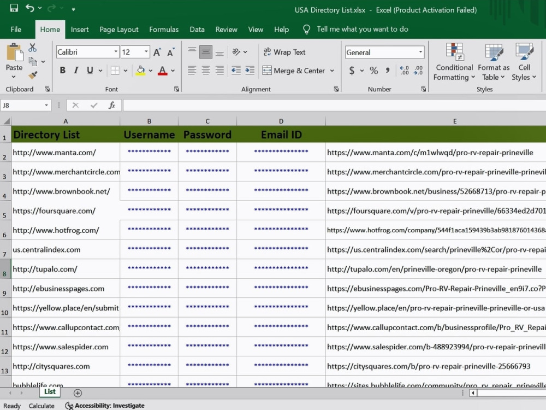Open Format as Table menu
The image size is (546, 410).
point(494,62)
